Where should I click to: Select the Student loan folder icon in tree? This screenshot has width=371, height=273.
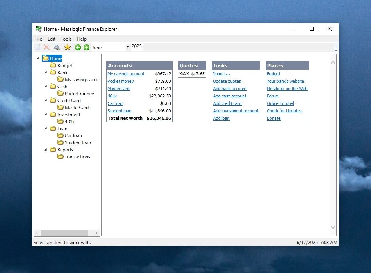(61, 142)
